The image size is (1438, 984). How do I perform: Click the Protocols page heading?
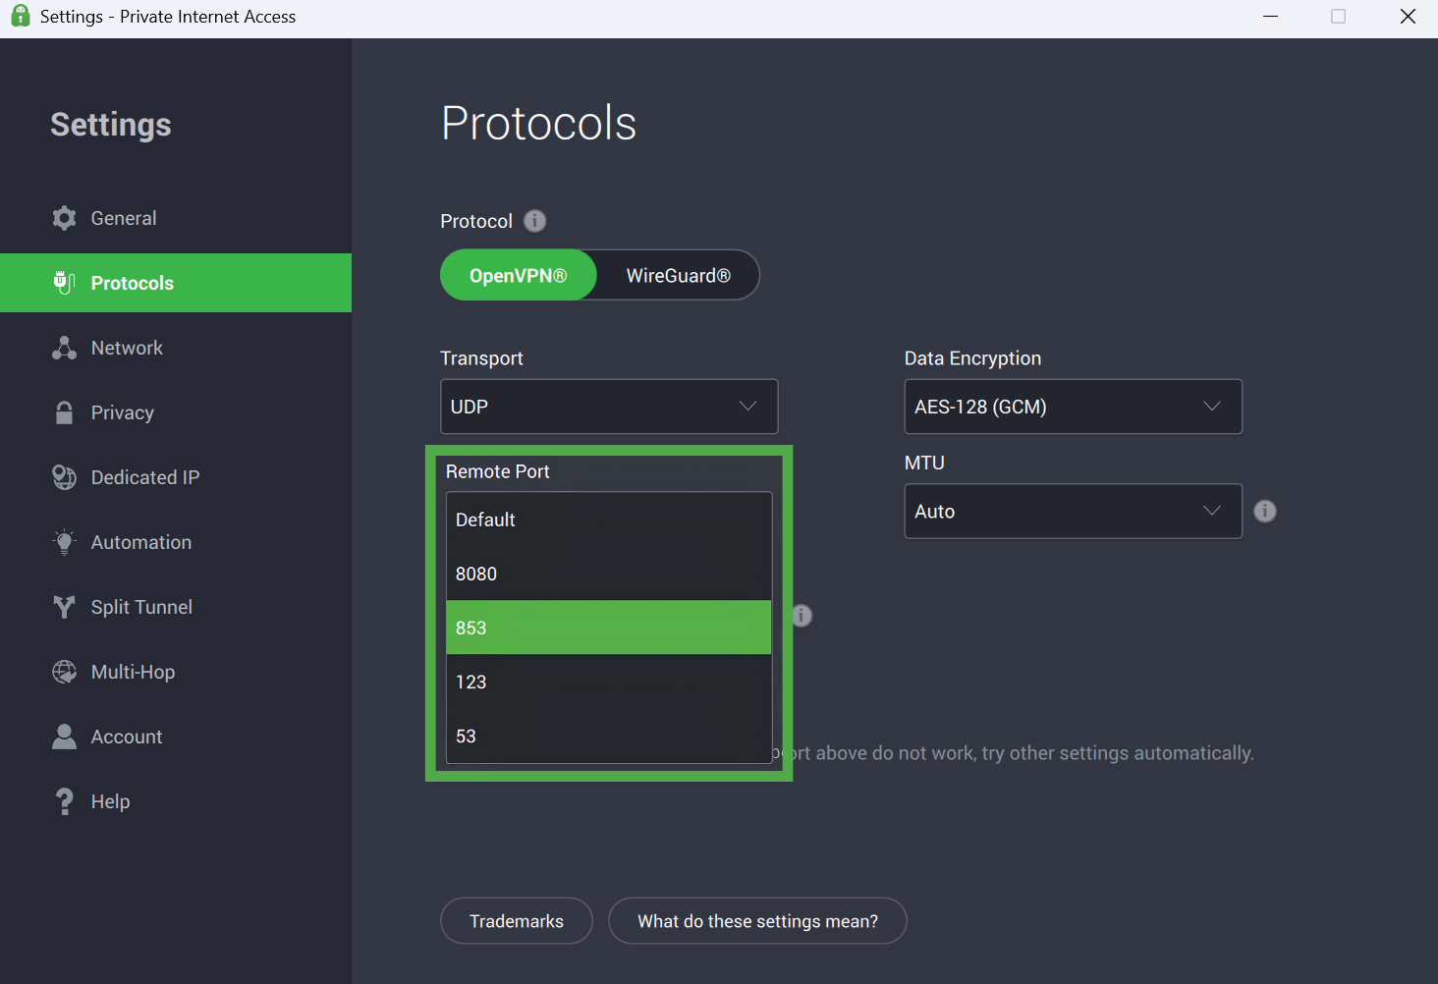538,124
